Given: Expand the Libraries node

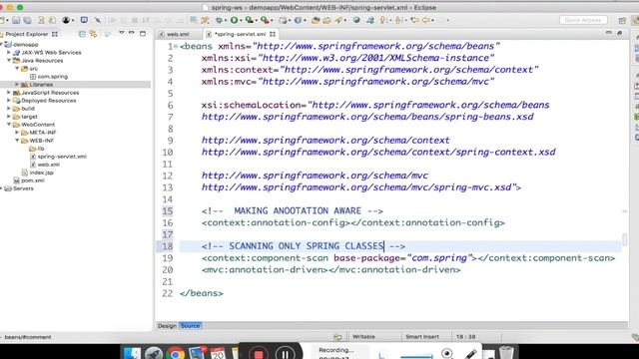Looking at the screenshot, I should (17, 84).
